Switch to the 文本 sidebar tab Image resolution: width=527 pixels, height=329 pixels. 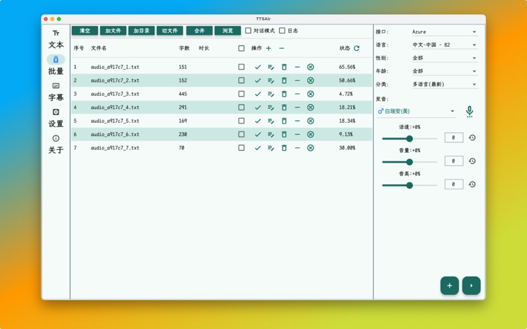pos(56,39)
